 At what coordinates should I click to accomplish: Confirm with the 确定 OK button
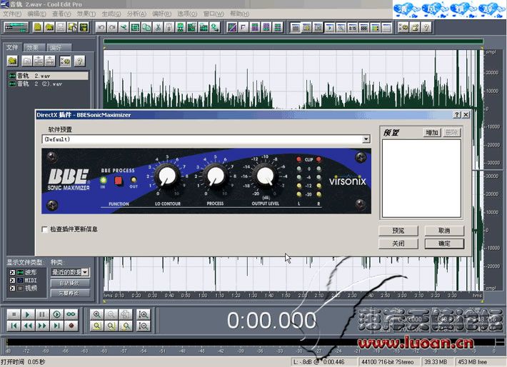click(x=444, y=243)
